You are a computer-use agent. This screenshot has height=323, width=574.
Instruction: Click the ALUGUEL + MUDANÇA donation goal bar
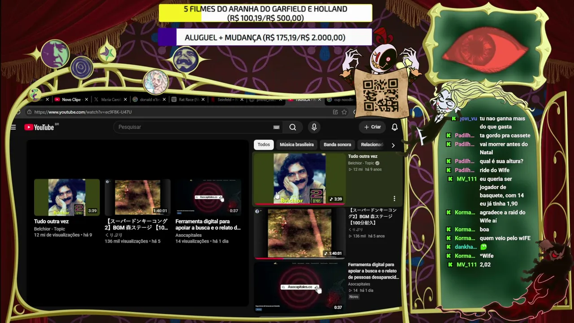[x=265, y=38]
